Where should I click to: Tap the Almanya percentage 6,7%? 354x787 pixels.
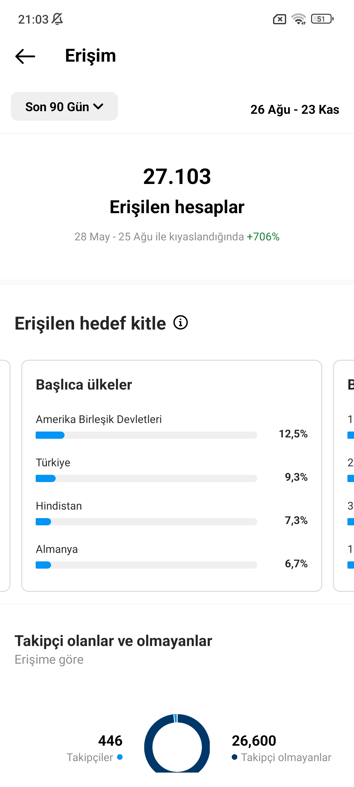click(296, 564)
